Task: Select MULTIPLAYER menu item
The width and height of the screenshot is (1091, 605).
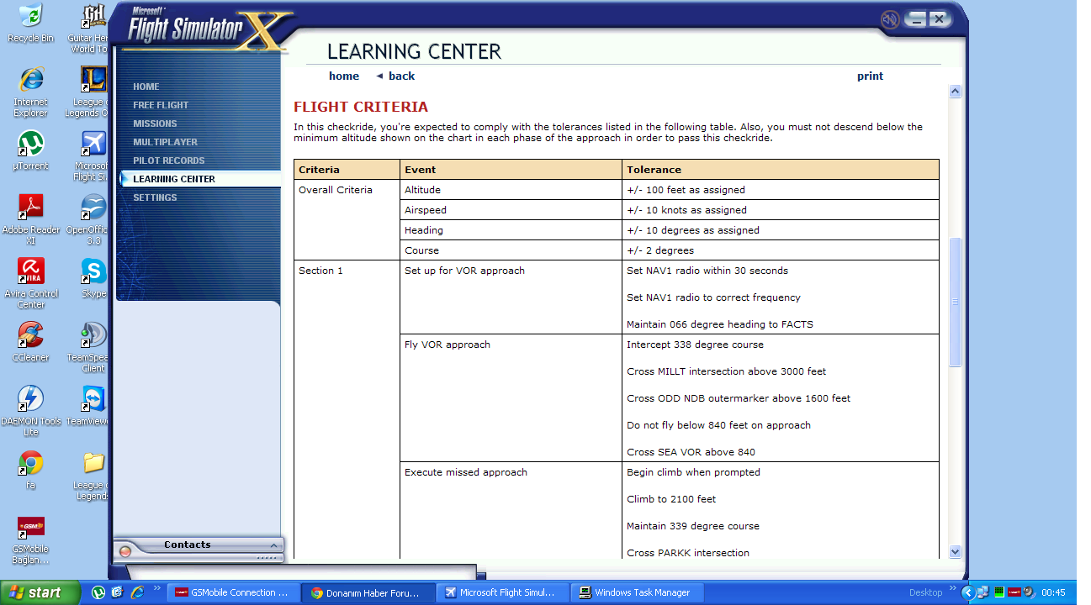Action: [x=165, y=142]
